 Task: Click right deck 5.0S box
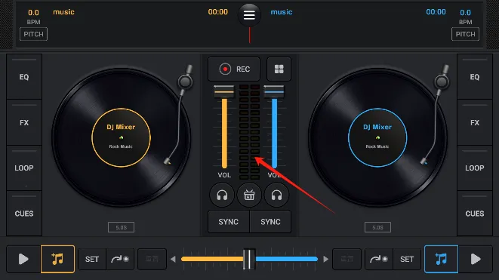[377, 227]
